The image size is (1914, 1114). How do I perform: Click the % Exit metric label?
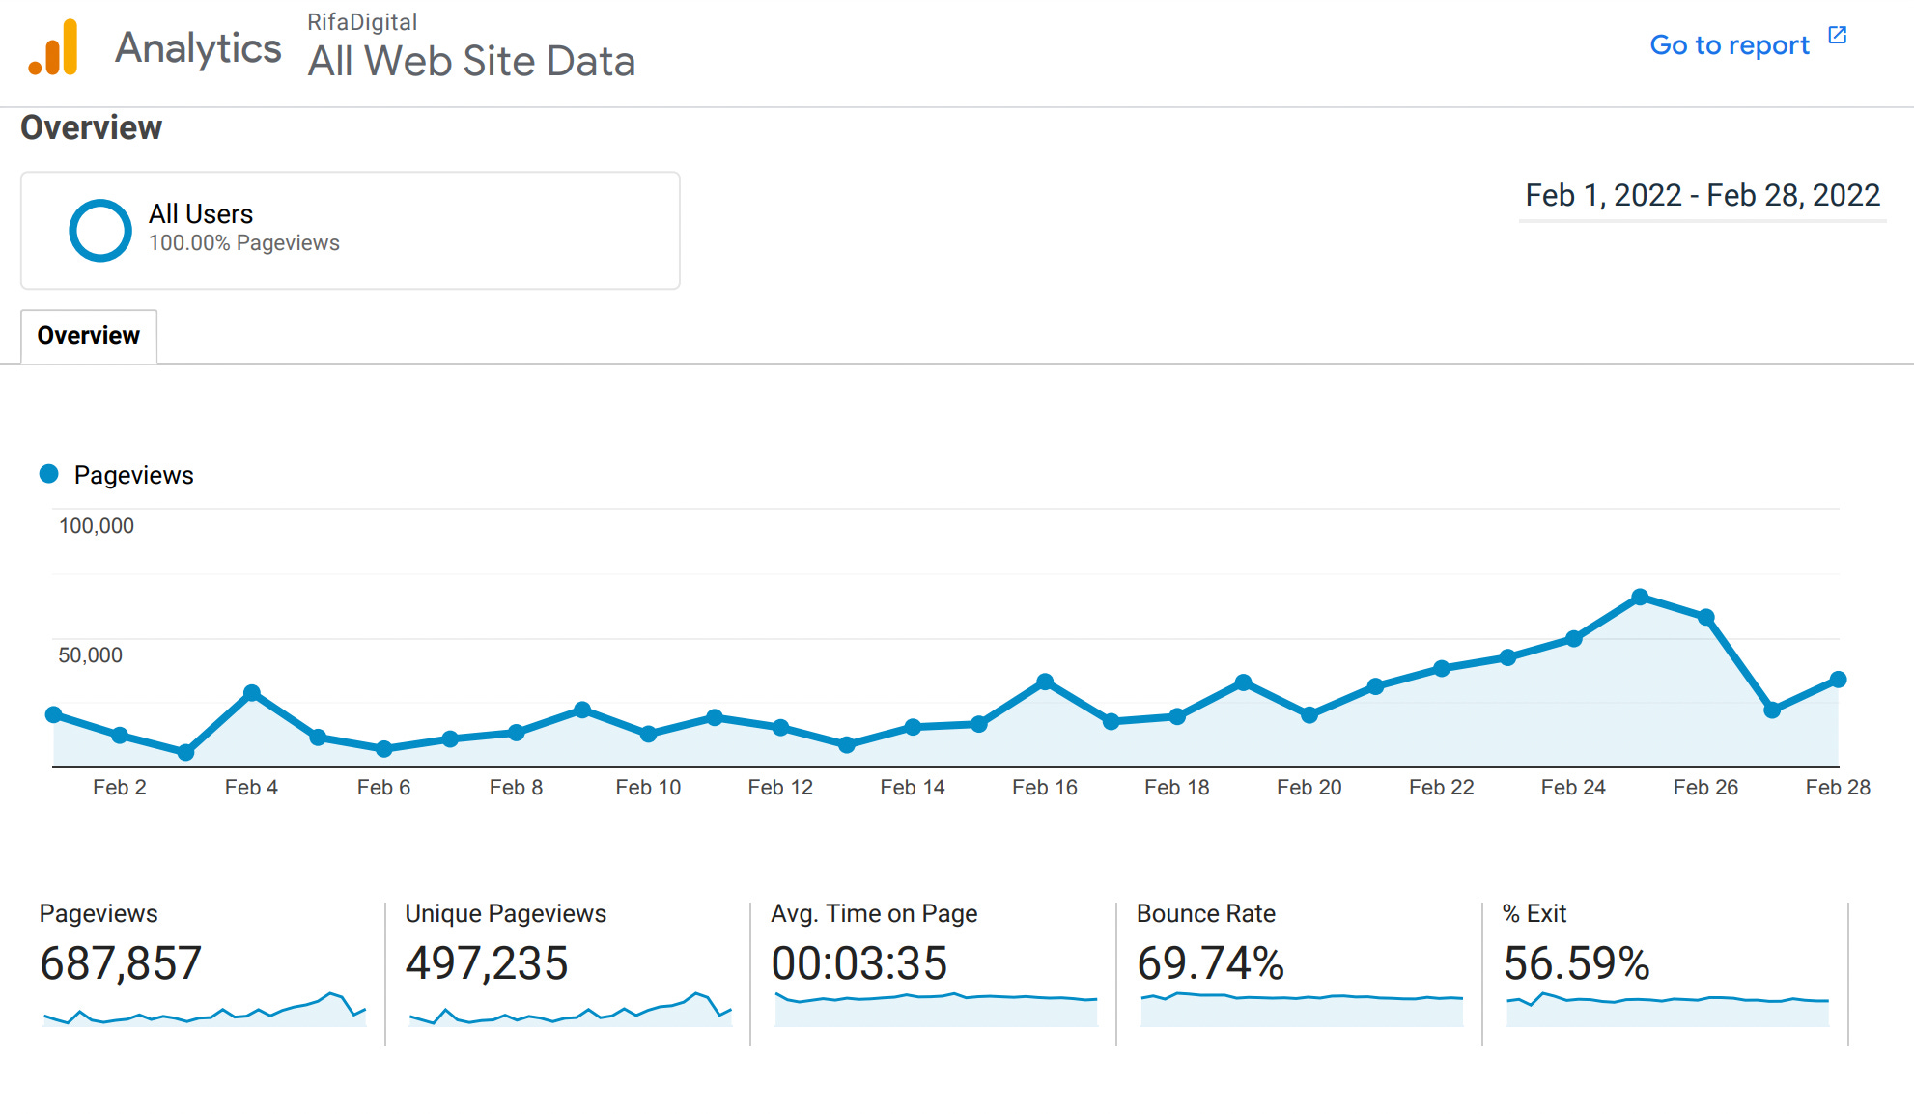point(1534,913)
